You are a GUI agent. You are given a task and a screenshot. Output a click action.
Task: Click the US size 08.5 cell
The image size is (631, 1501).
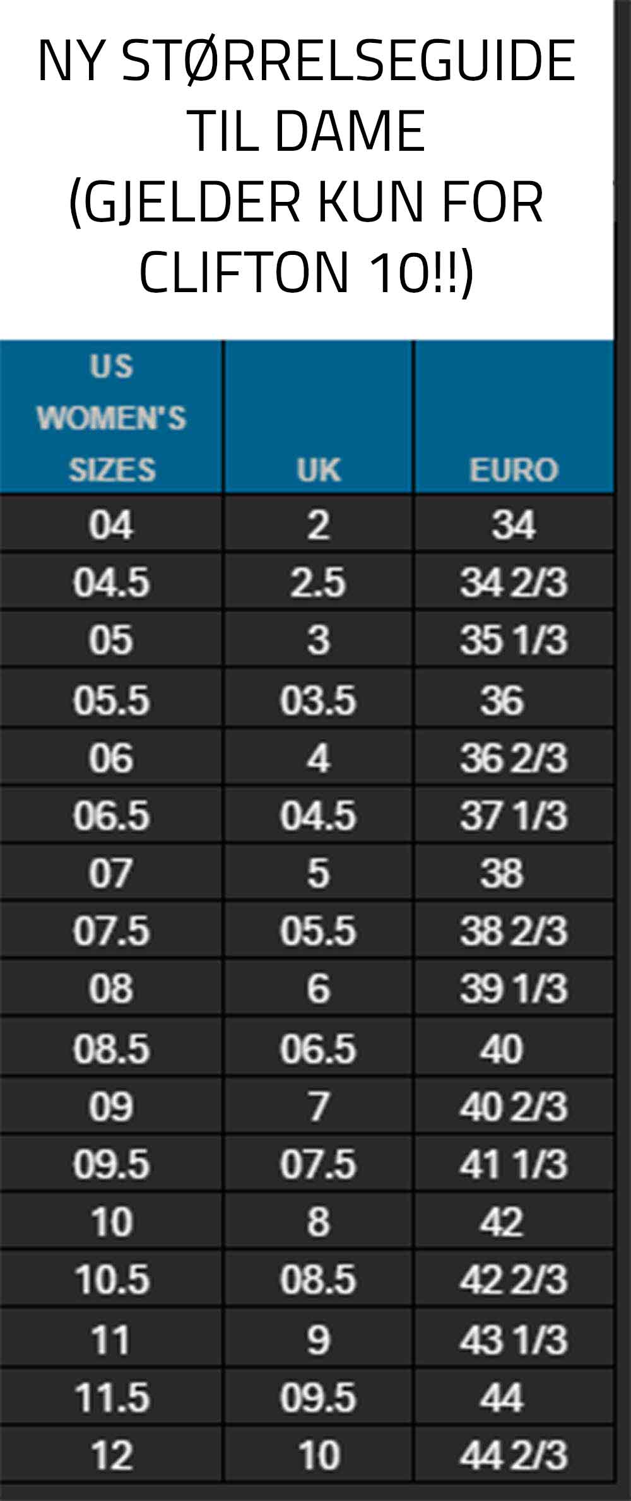coord(111,1048)
